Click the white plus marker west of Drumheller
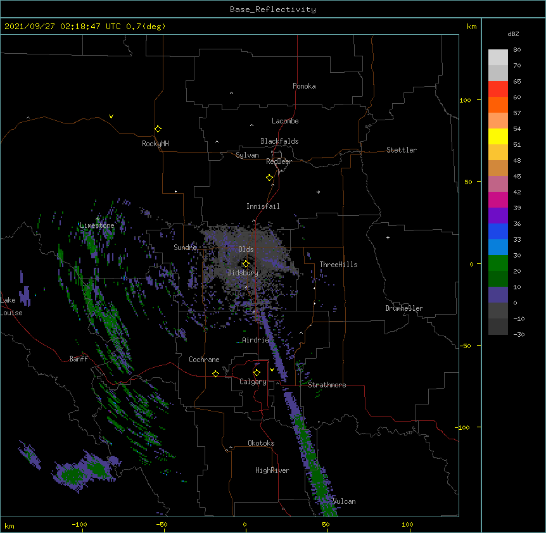This screenshot has width=546, height=533. point(388,237)
